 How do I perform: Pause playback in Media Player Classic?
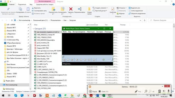tap(68, 60)
